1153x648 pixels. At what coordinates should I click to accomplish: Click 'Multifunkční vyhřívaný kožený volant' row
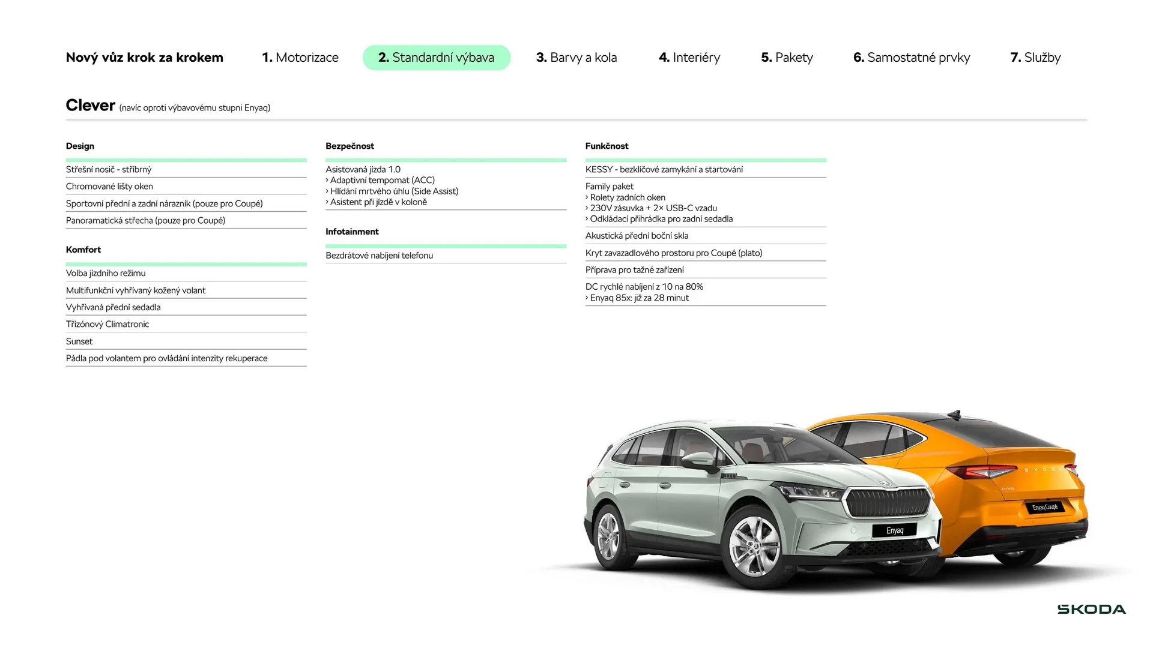click(186, 290)
